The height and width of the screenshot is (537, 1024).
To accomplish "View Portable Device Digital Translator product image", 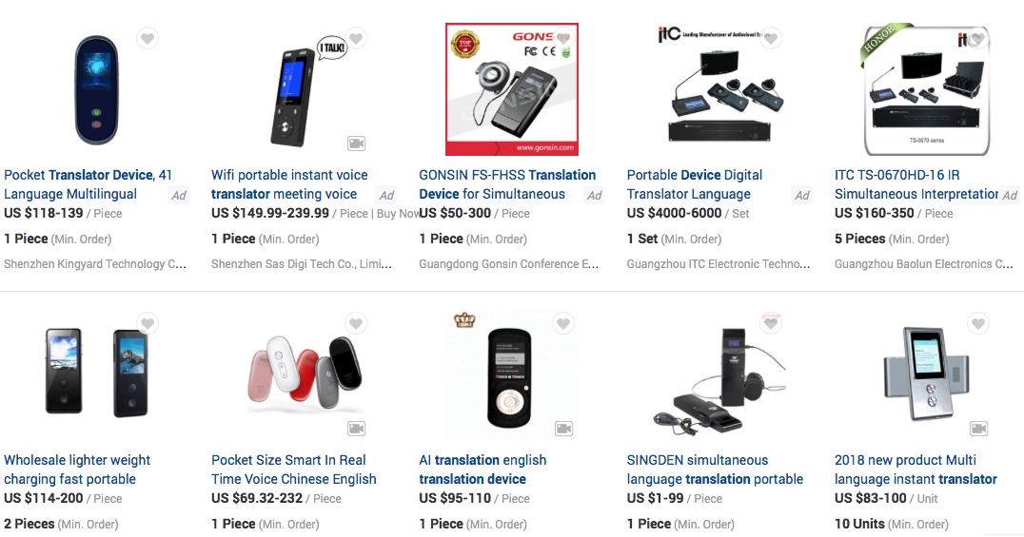I will [x=719, y=89].
